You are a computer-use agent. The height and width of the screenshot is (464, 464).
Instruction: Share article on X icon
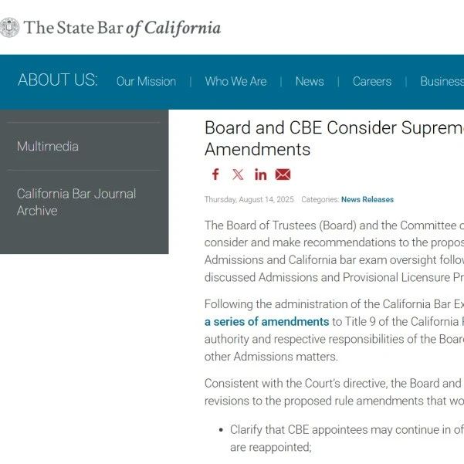tap(238, 174)
